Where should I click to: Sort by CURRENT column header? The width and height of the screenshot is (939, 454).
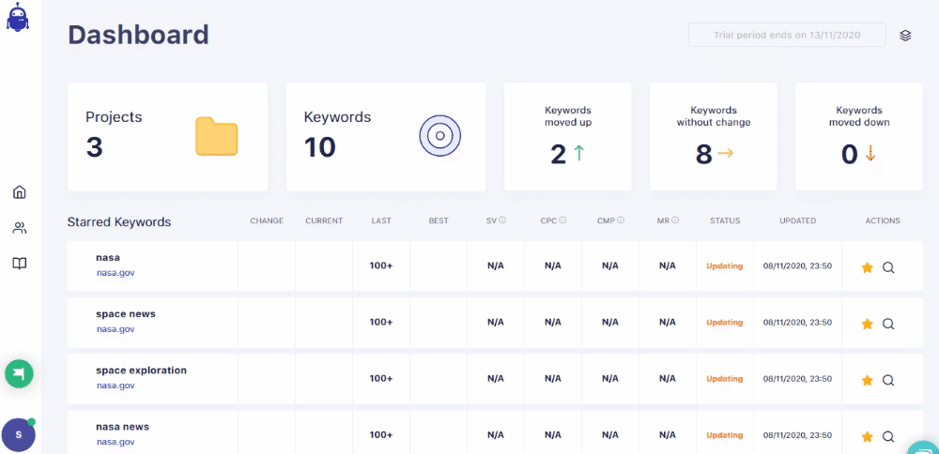[x=324, y=220]
